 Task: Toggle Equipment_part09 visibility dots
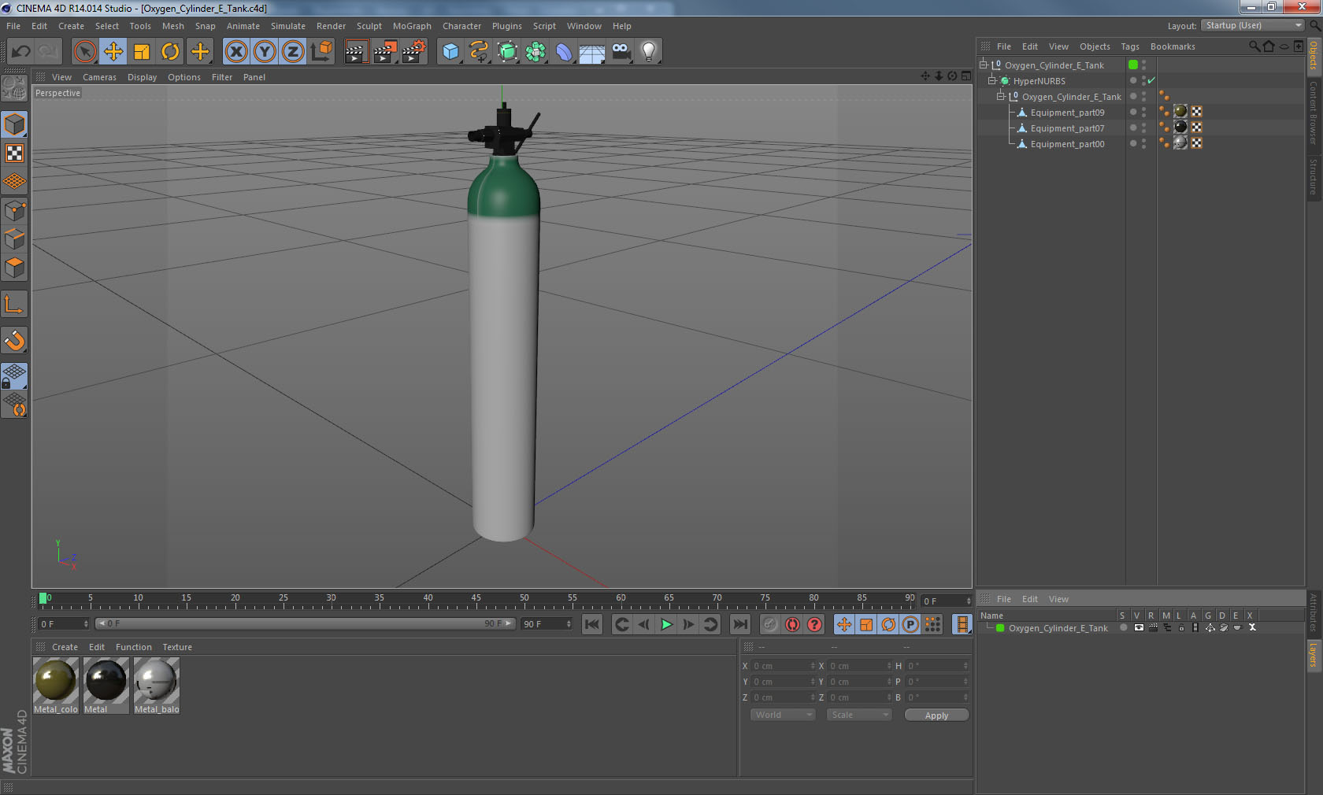pos(1143,113)
